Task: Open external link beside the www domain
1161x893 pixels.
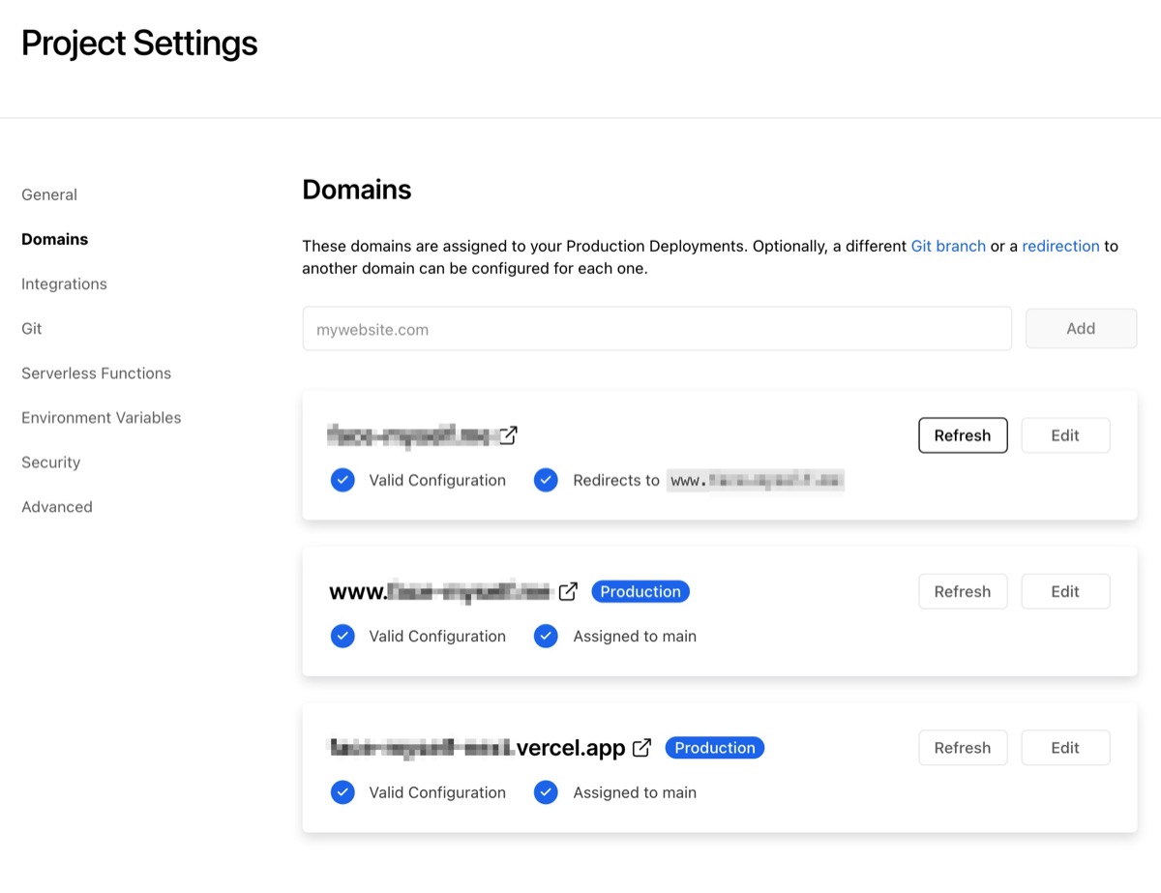Action: click(569, 590)
